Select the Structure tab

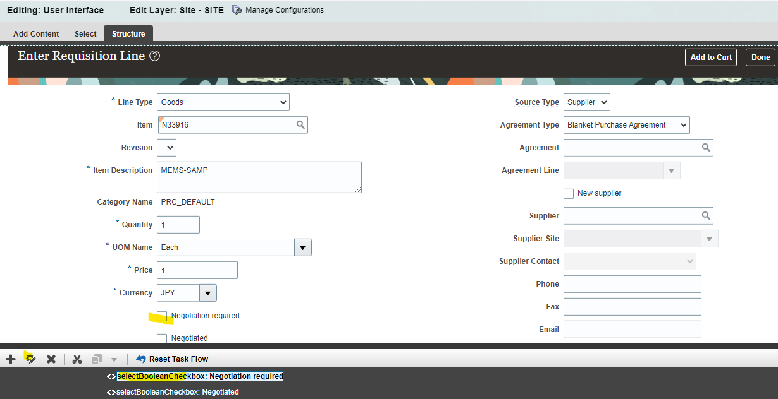[x=128, y=33]
